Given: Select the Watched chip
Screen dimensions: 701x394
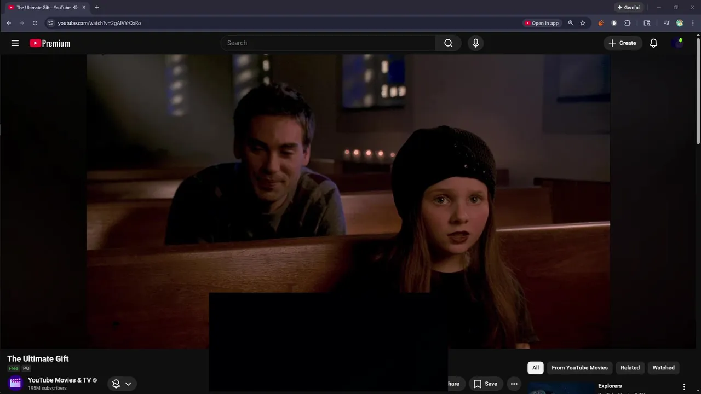Looking at the screenshot, I should (663, 368).
